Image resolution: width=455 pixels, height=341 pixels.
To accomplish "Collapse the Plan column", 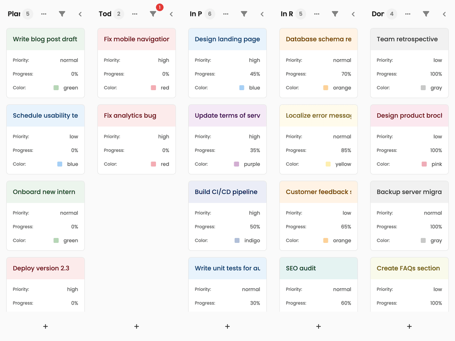I will coord(80,14).
